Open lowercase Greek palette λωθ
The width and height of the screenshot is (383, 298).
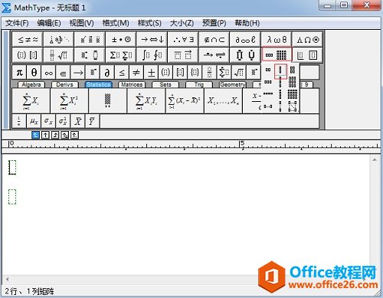click(x=277, y=40)
